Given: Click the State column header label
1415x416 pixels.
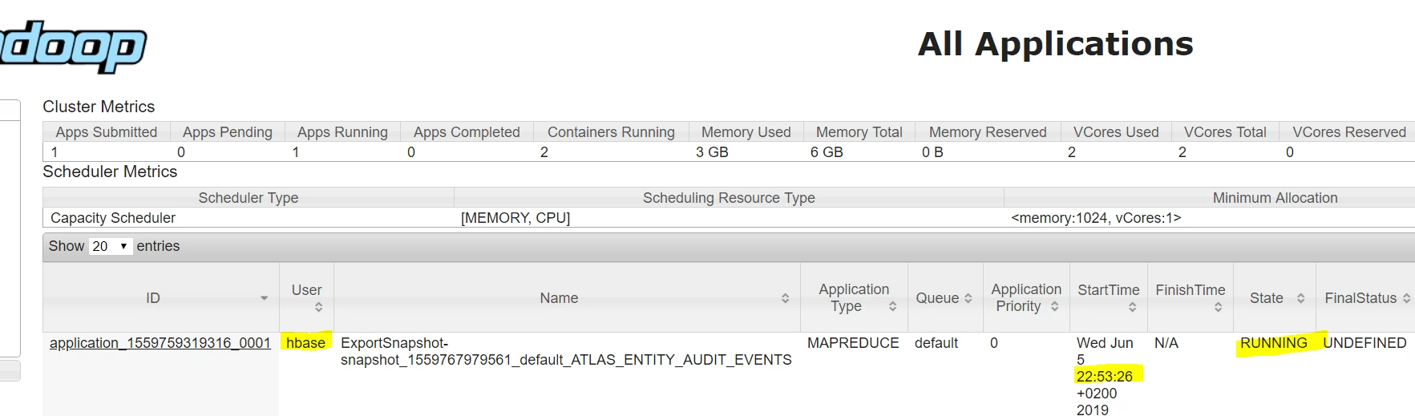Looking at the screenshot, I should [1266, 298].
